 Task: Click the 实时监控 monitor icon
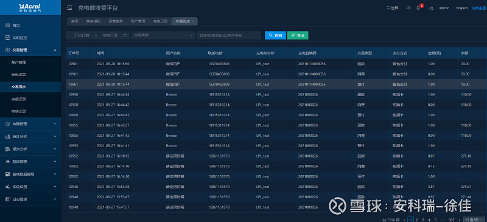[x=8, y=38]
